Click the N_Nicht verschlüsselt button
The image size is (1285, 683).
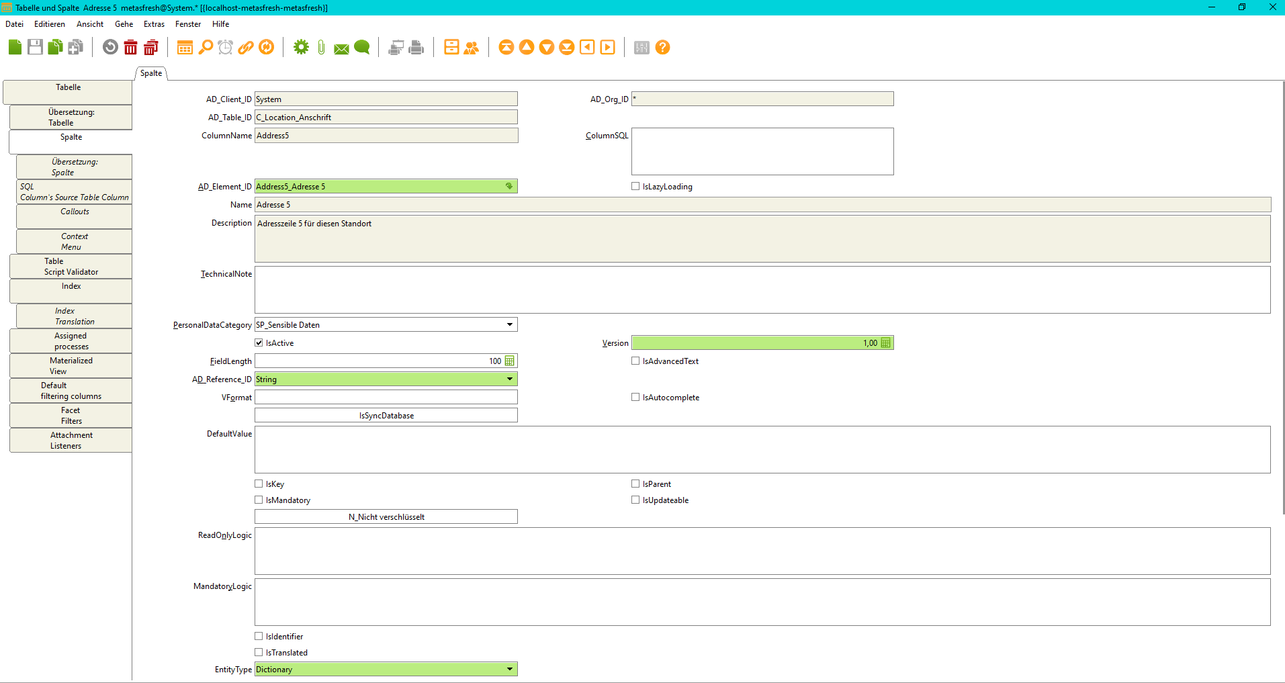pos(386,516)
